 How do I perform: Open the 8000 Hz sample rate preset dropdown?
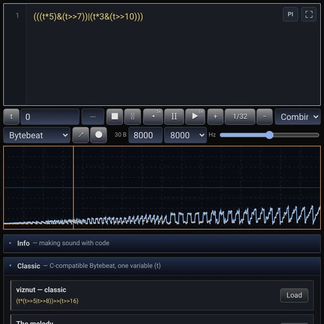click(x=185, y=135)
